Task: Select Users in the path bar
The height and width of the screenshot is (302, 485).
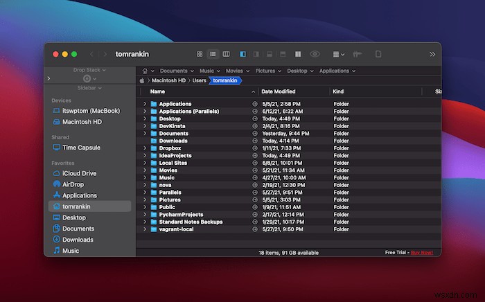Action: tap(199, 80)
